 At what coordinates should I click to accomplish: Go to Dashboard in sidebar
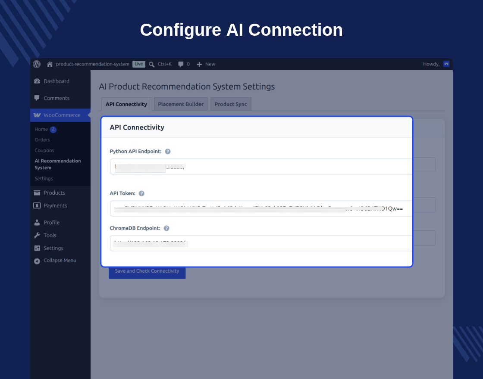point(56,81)
